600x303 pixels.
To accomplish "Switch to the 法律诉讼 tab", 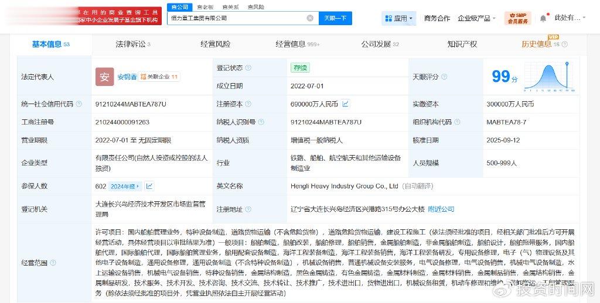I will 133,44.
